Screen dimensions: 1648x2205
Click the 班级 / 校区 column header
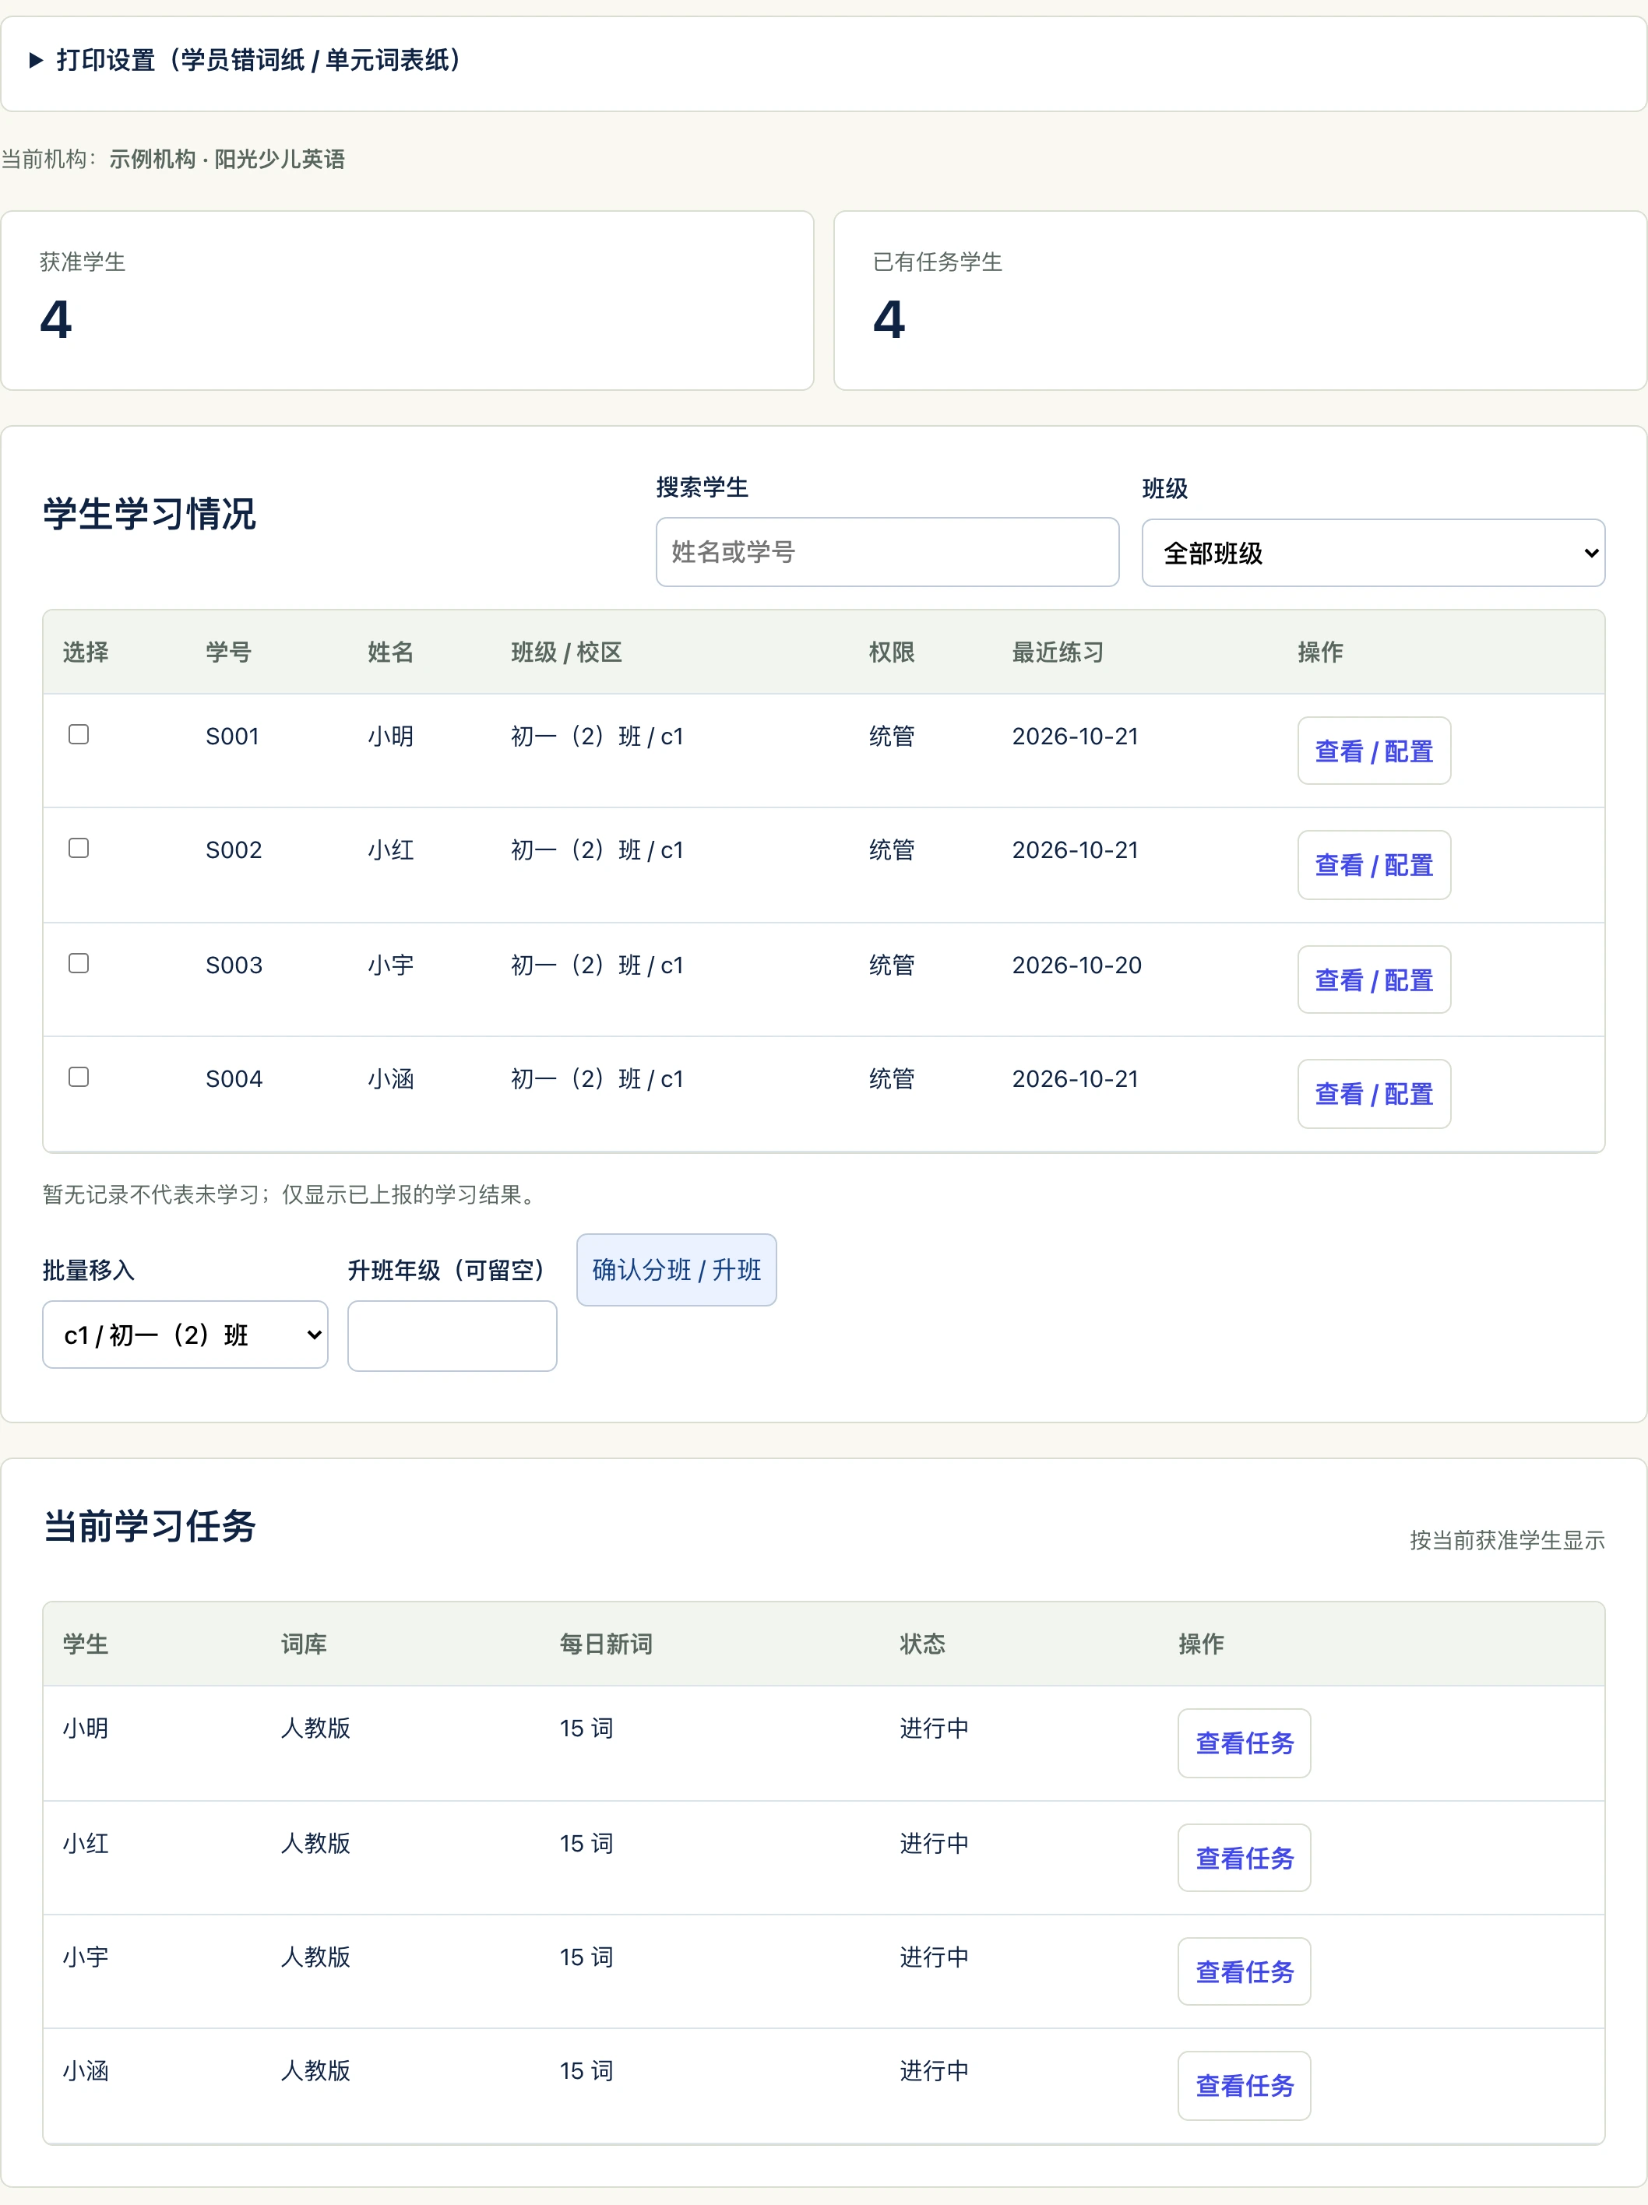coord(566,652)
